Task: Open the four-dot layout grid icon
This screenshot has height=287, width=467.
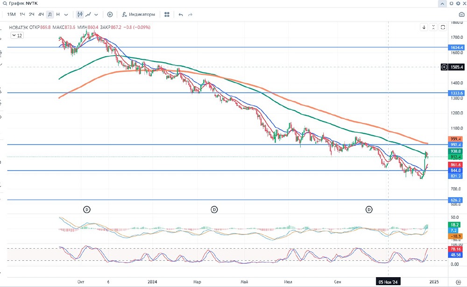Action: [167, 14]
